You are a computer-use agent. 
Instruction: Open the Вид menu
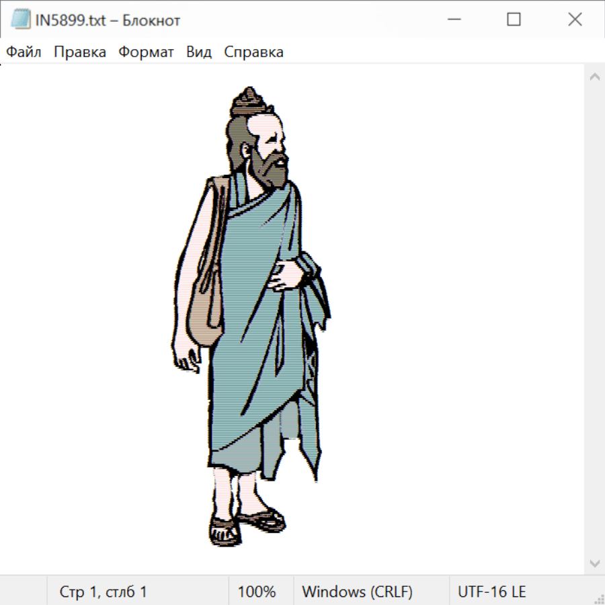point(199,52)
